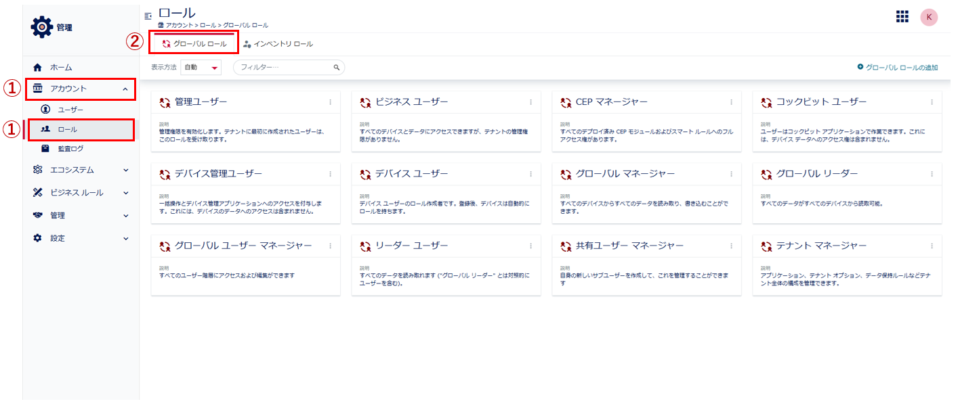Screen dimensions: 960x410
Task: Open the application switcher grid icon
Action: point(902,17)
